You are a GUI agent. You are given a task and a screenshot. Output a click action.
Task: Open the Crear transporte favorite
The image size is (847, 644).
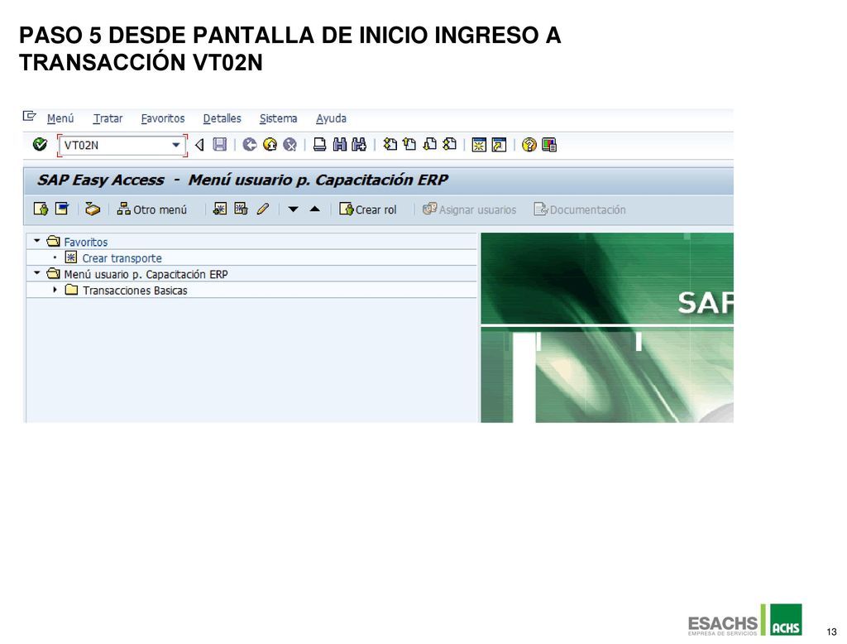pyautogui.click(x=122, y=258)
